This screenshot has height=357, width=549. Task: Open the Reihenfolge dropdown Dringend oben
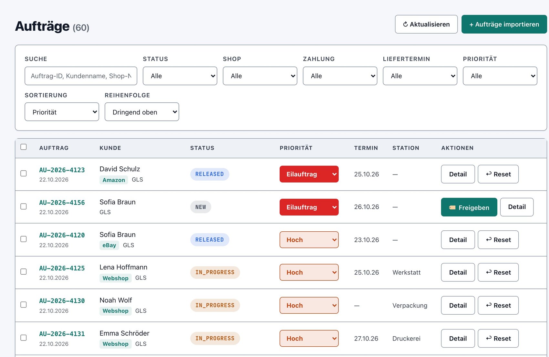click(142, 112)
